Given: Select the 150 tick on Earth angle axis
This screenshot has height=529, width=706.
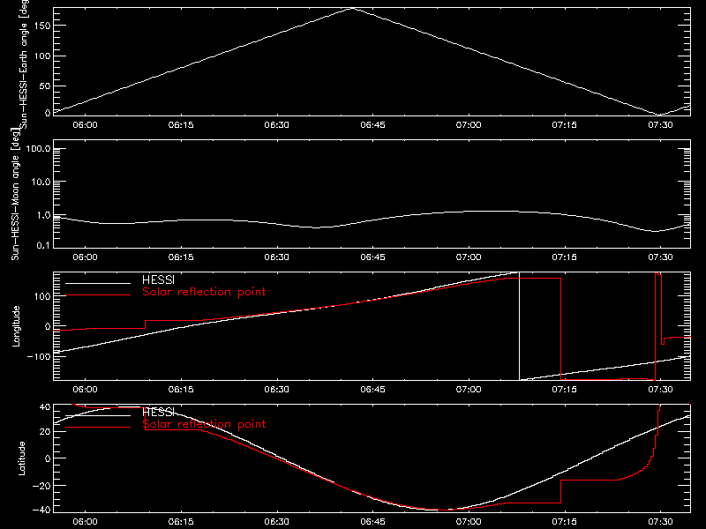Looking at the screenshot, I should (x=42, y=26).
